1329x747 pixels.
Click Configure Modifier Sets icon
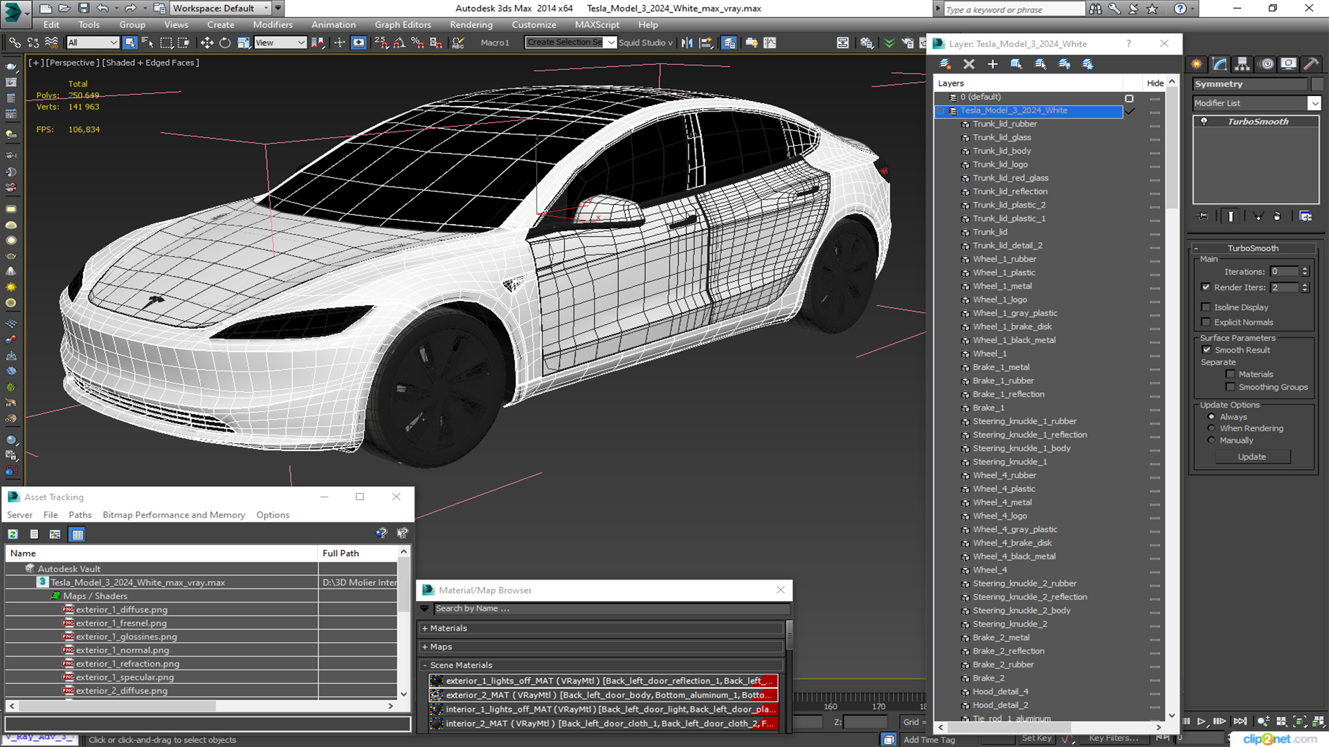click(1305, 216)
